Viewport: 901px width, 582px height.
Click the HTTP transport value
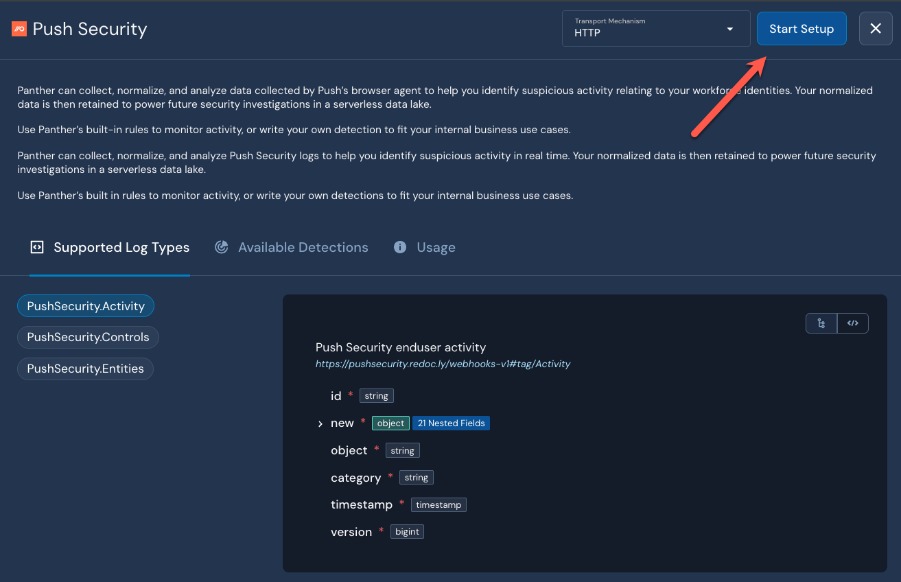pyautogui.click(x=587, y=32)
